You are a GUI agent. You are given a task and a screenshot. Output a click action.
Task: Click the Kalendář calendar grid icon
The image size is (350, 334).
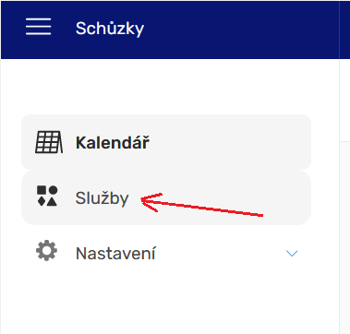[x=49, y=142]
